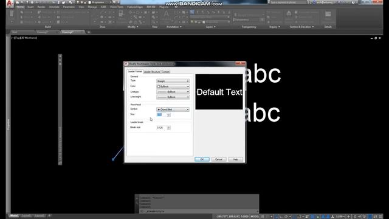Expand the Section & Elevation panel
Image resolution: width=389 pixels, height=219 pixels.
301,27
